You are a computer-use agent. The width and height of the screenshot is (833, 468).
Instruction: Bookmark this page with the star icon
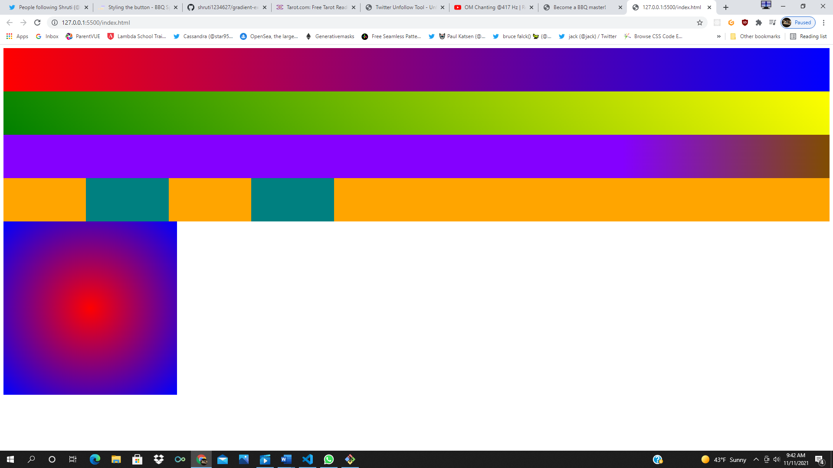pos(700,23)
